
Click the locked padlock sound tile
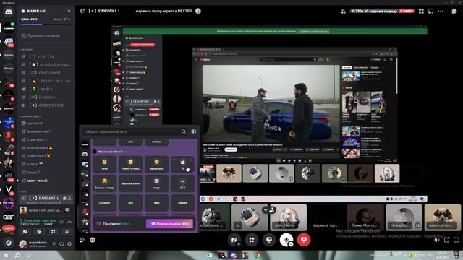[x=183, y=164]
